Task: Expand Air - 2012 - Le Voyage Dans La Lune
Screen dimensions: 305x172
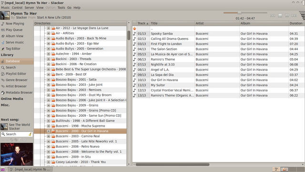Action: 49,28
